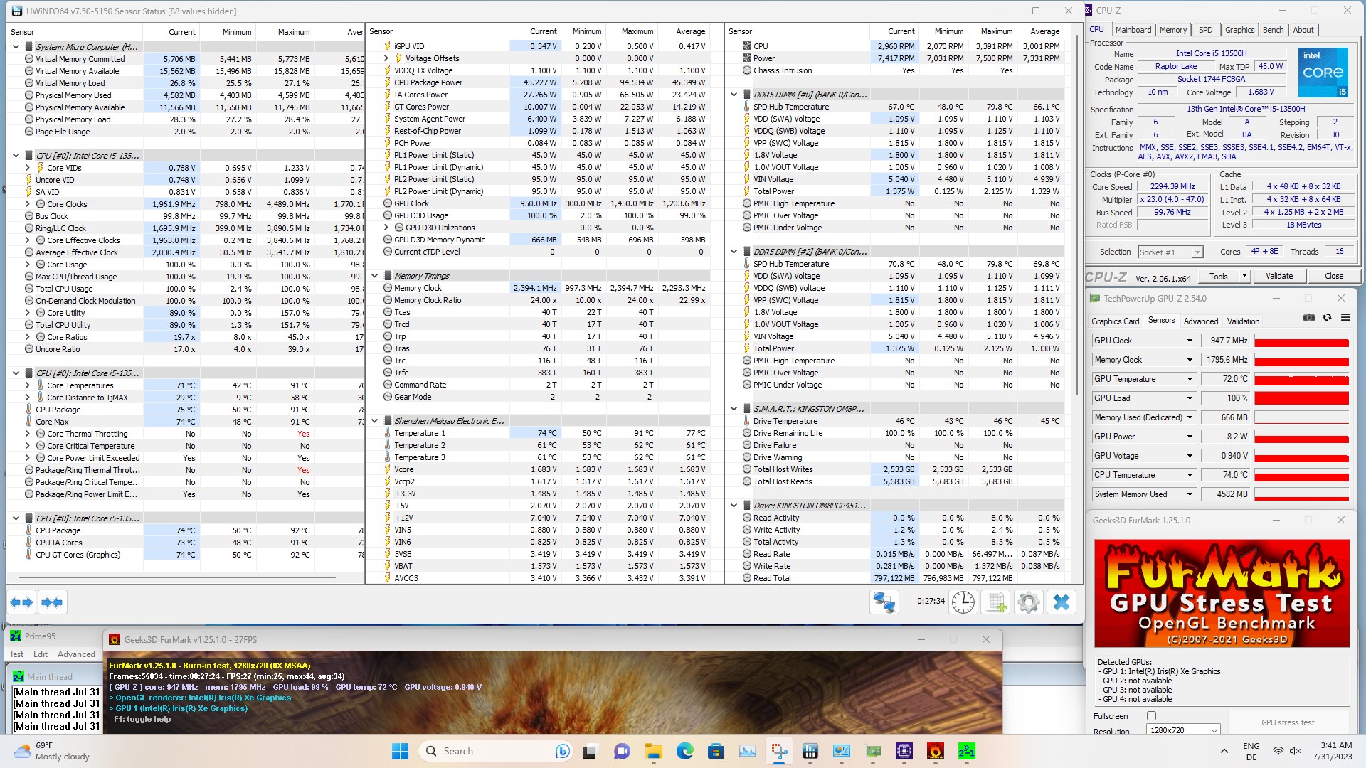
Task: Open HWiNFO remote network monitors icon
Action: [x=884, y=602]
